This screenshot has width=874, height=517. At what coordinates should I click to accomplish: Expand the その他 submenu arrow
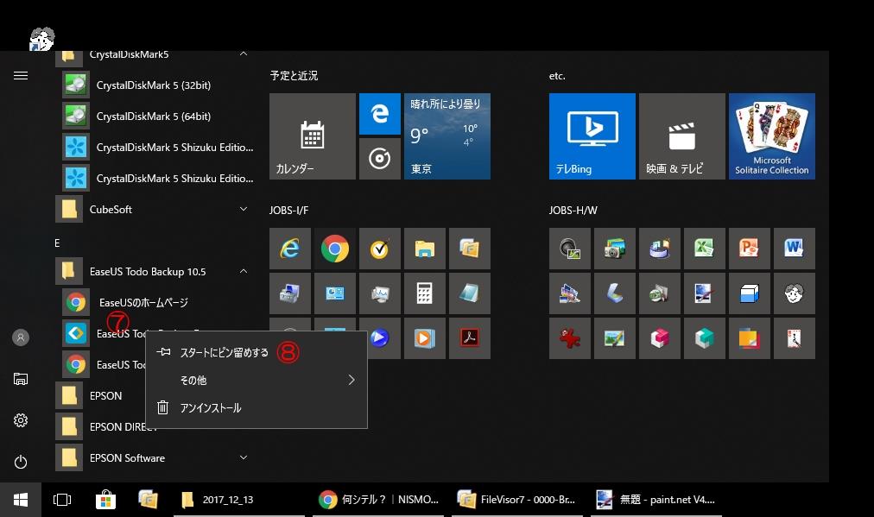click(x=351, y=380)
